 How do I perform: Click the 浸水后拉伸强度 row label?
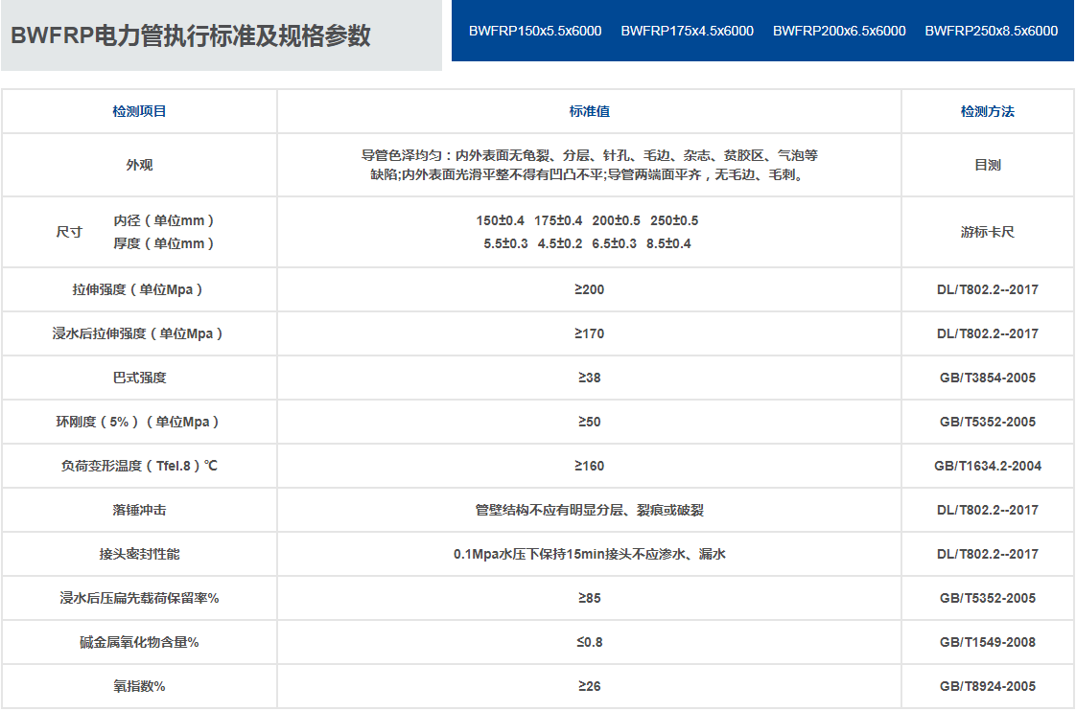[138, 333]
